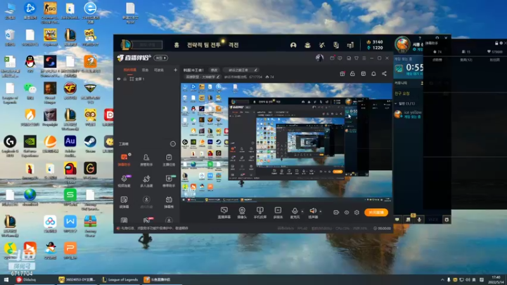Click the padlock icon above preview
This screenshot has height=285, width=507.
click(352, 73)
